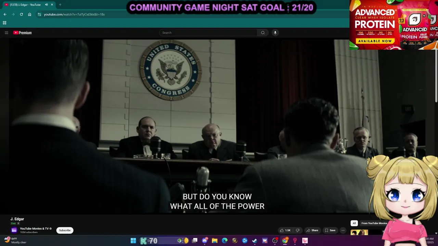
Task: Reload the page with the refresh icon
Action: [x=21, y=14]
